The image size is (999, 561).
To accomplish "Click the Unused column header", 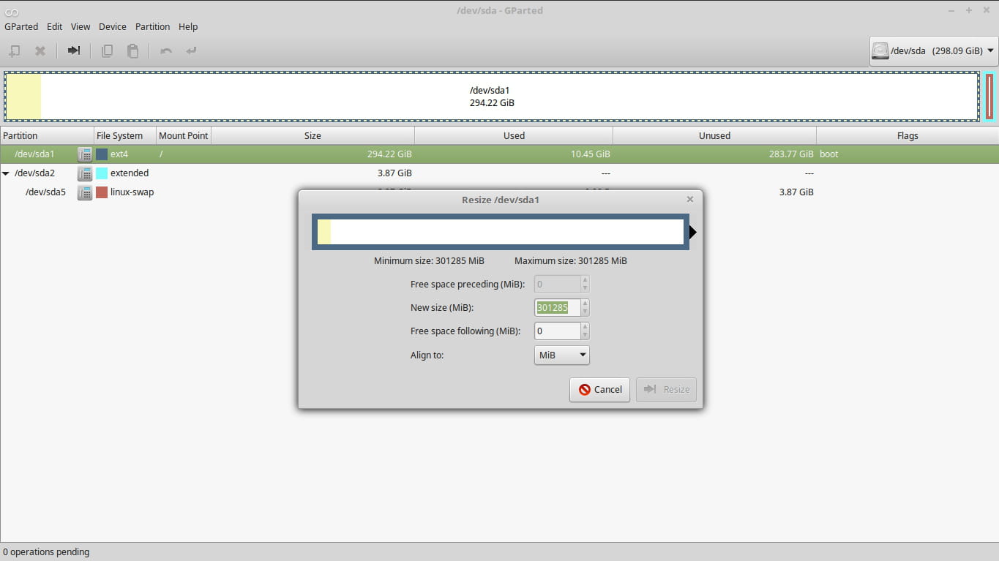I will 714,135.
